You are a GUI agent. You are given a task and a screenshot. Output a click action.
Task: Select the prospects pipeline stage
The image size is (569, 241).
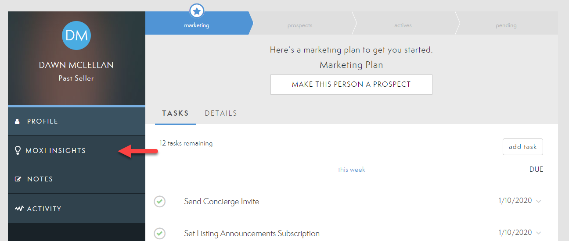pos(300,25)
